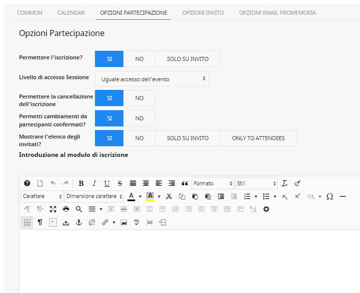Remove link with unlink icon
Image resolution: width=360 pixels, height=293 pixels.
92,222
